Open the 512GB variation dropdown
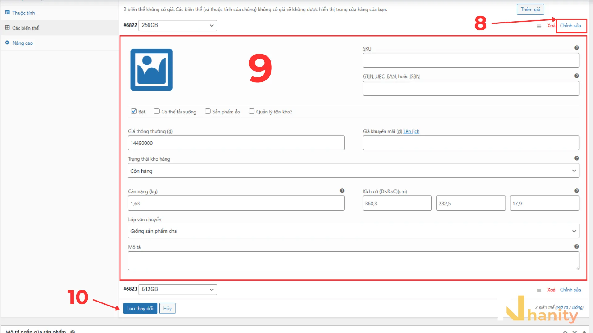The width and height of the screenshot is (593, 333). click(x=178, y=290)
